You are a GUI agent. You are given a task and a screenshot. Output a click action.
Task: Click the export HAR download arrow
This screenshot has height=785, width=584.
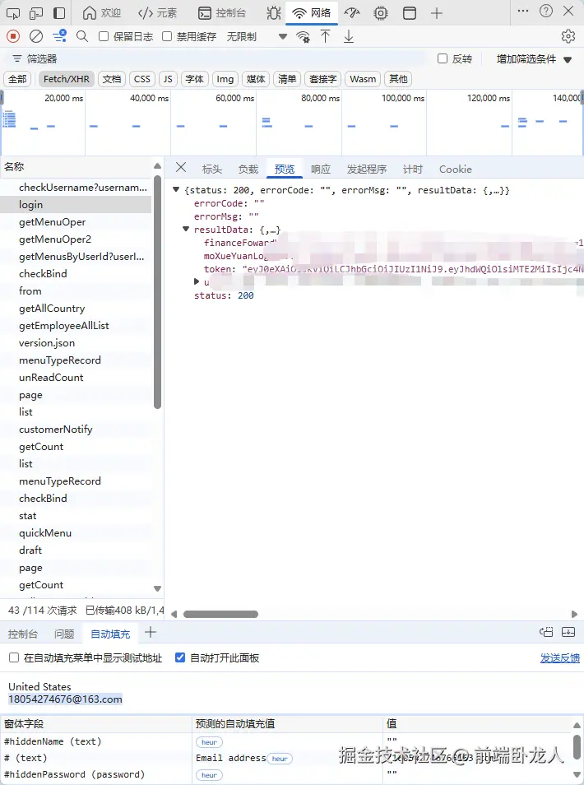coord(349,36)
